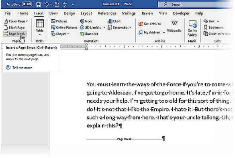Click Online Pictures
The height and width of the screenshot is (158, 235).
point(64,27)
